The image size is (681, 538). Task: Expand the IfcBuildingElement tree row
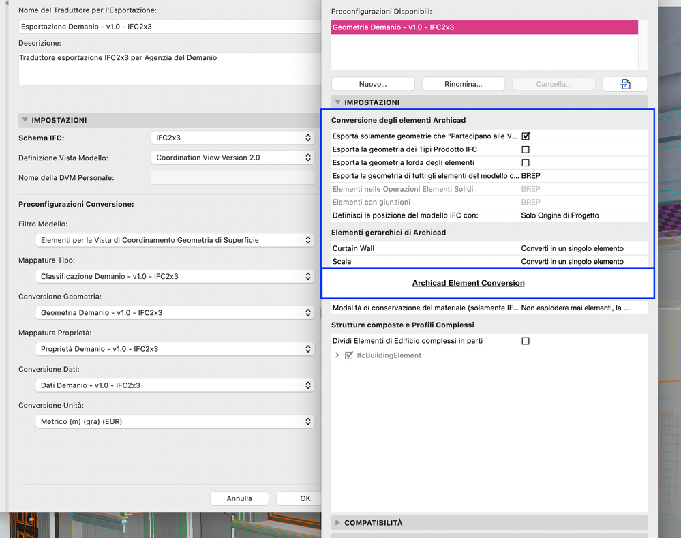337,355
